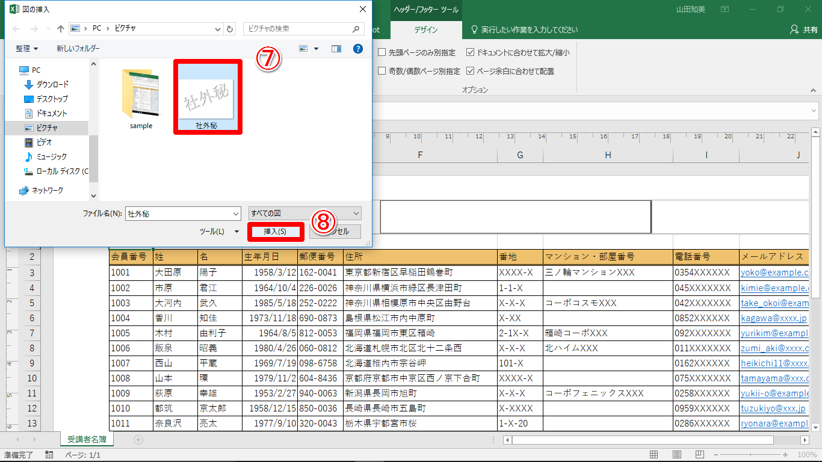
Task: Open ローカル ディスク in sidebar
Action: pos(56,171)
